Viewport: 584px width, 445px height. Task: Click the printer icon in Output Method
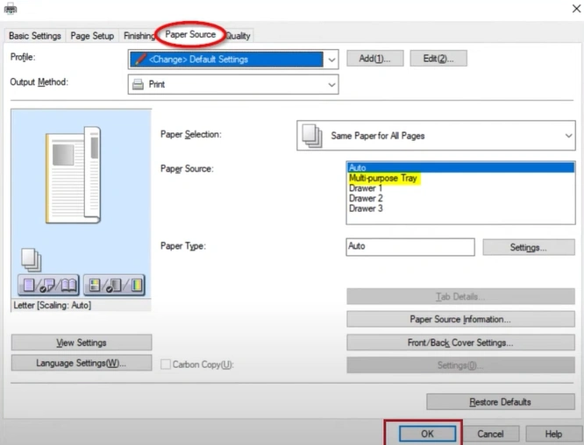pyautogui.click(x=139, y=84)
